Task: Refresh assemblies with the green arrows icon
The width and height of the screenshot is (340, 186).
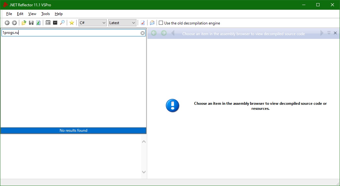Action: [x=38, y=23]
